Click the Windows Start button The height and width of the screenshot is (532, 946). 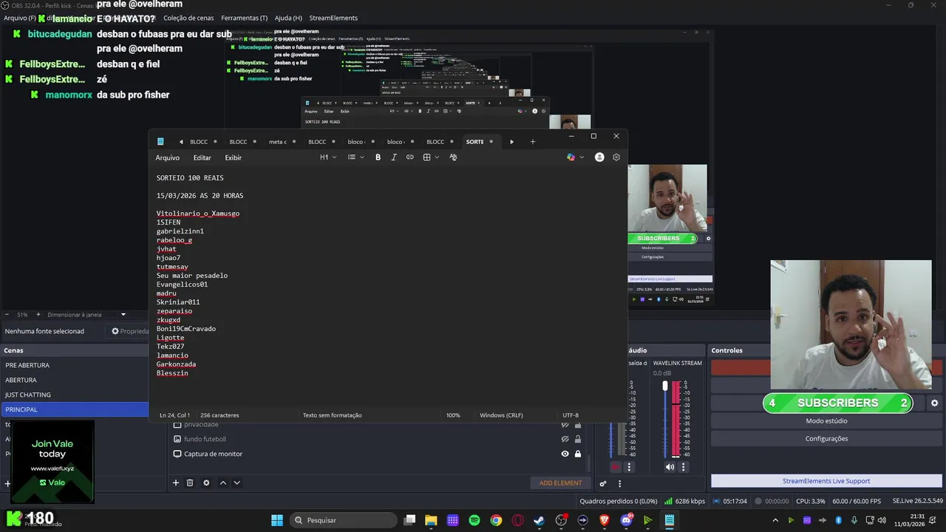tap(277, 520)
